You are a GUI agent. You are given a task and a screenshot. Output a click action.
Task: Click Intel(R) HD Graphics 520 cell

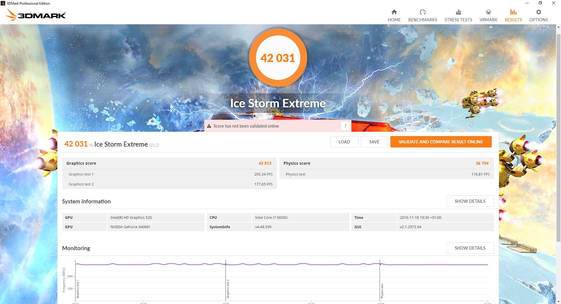[x=156, y=217]
